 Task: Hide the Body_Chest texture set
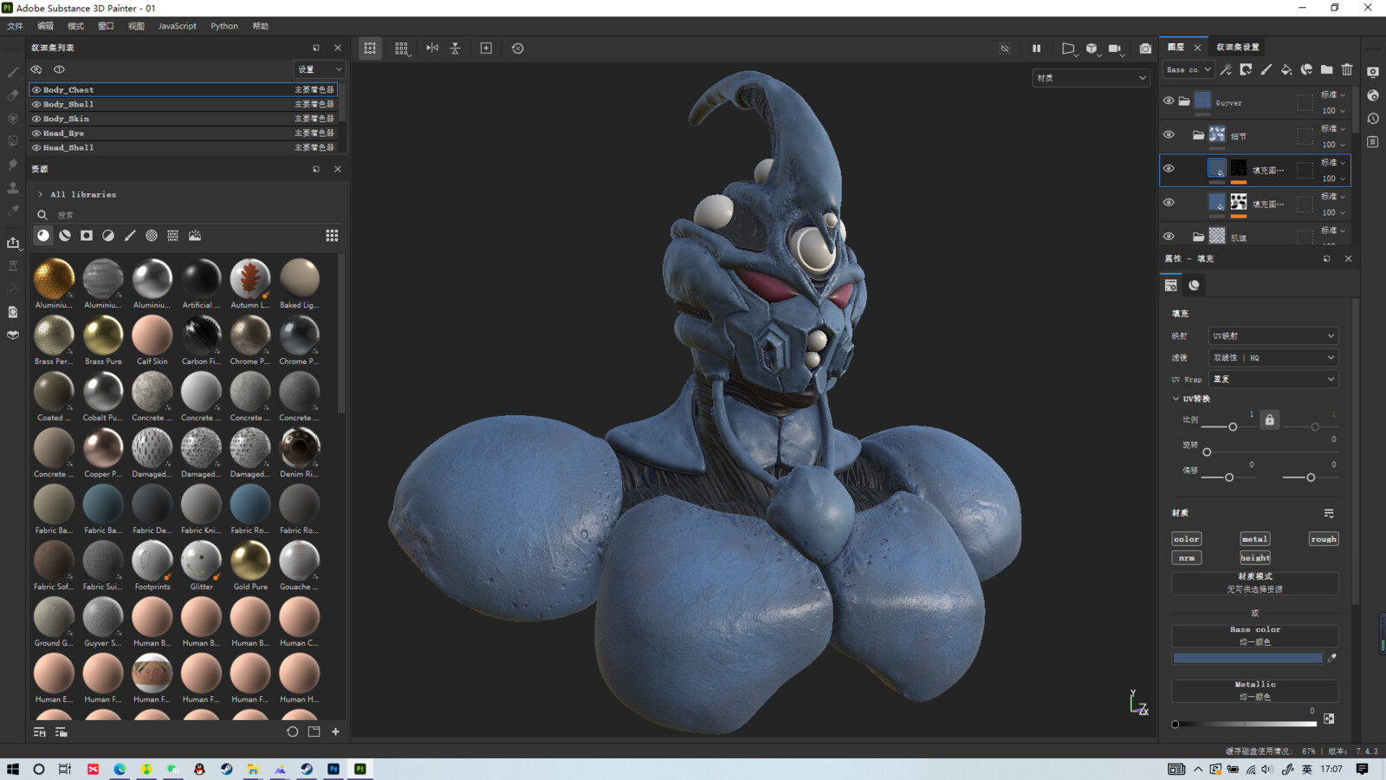[x=36, y=89]
